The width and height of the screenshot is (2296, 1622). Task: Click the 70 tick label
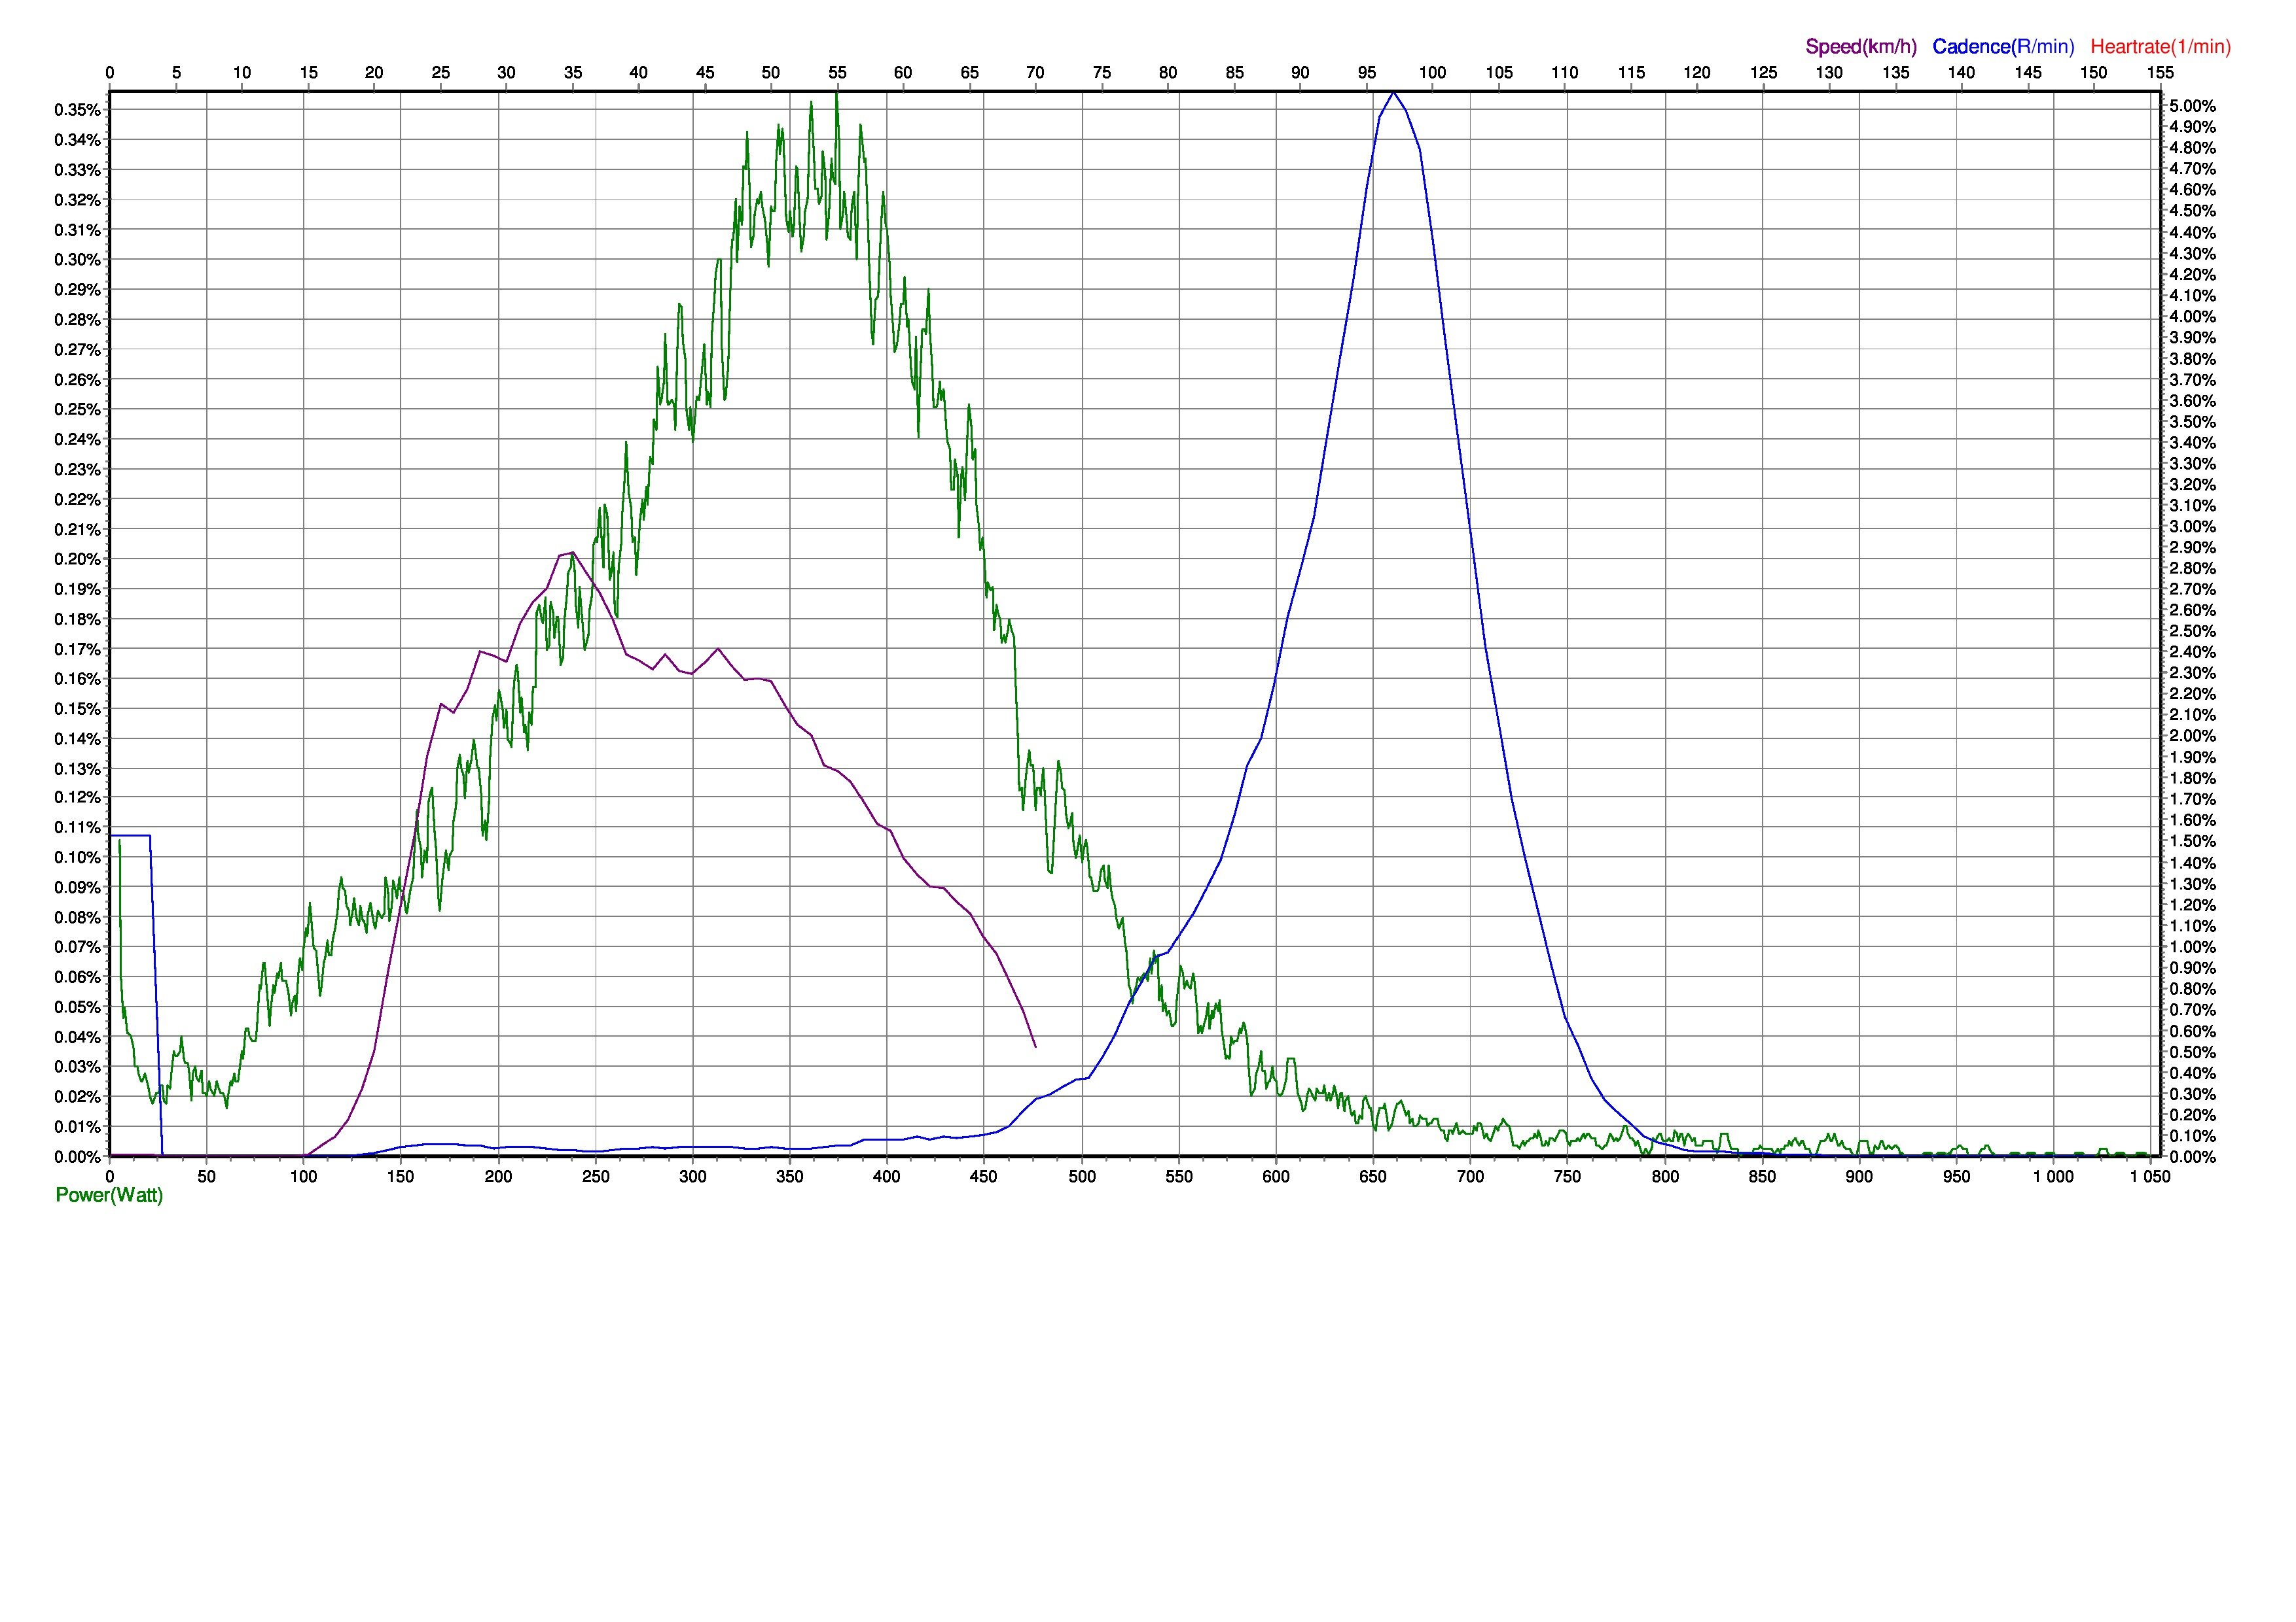click(x=1036, y=72)
